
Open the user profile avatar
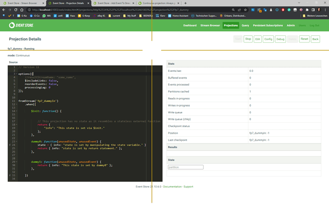pyautogui.click(x=319, y=10)
